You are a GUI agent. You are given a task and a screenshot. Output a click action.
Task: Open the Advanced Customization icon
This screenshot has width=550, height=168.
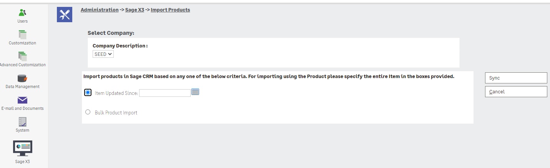point(22,56)
